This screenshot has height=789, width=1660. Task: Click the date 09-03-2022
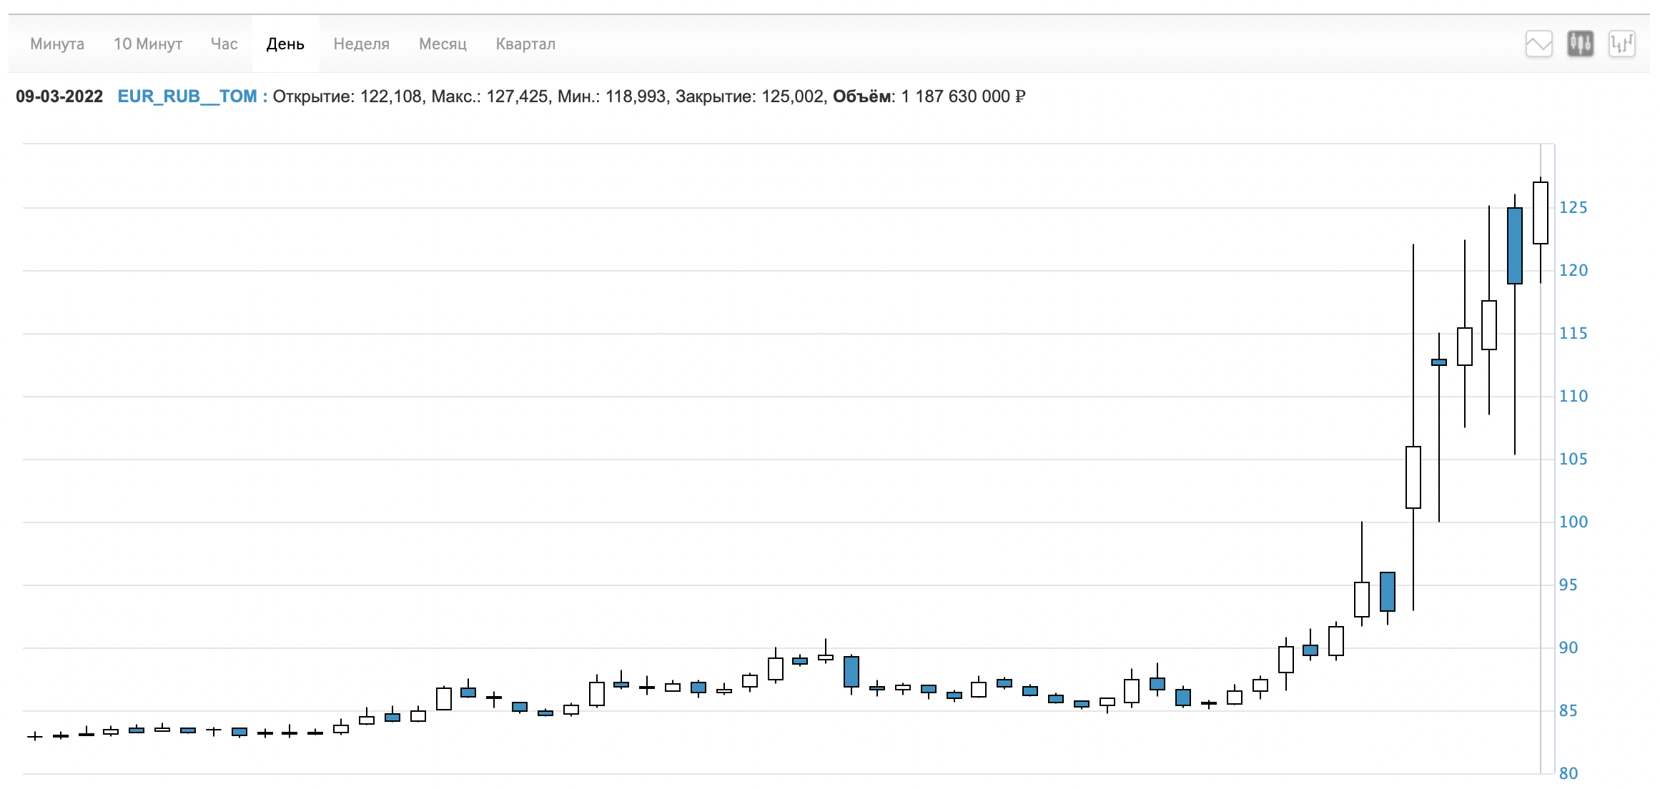[59, 96]
